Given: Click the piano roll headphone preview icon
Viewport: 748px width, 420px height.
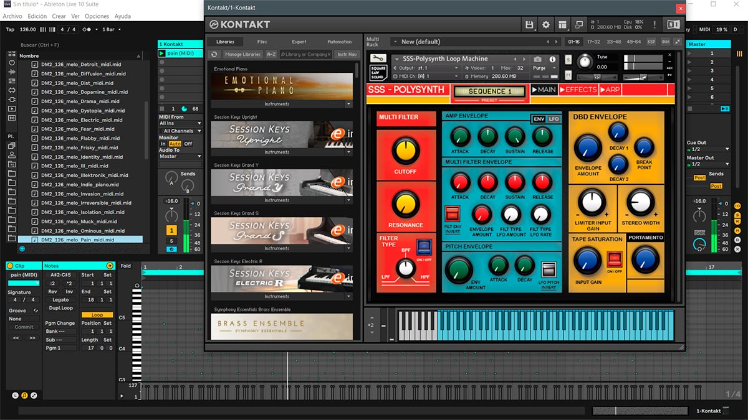Looking at the screenshot, I should (x=138, y=286).
